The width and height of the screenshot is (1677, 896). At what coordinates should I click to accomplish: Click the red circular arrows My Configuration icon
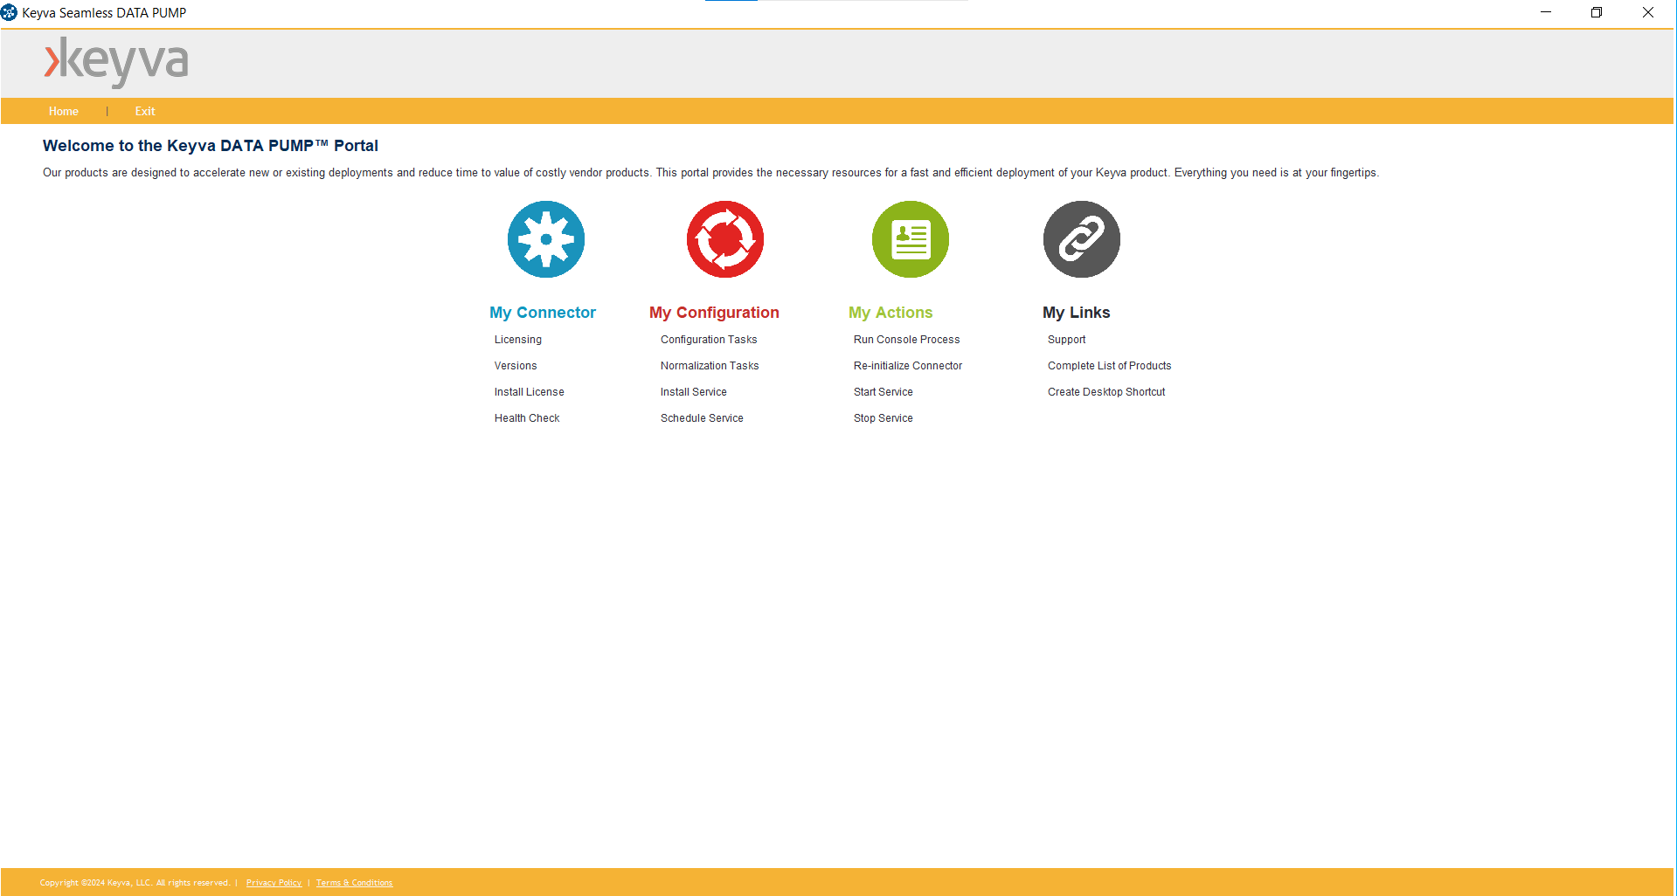724,239
